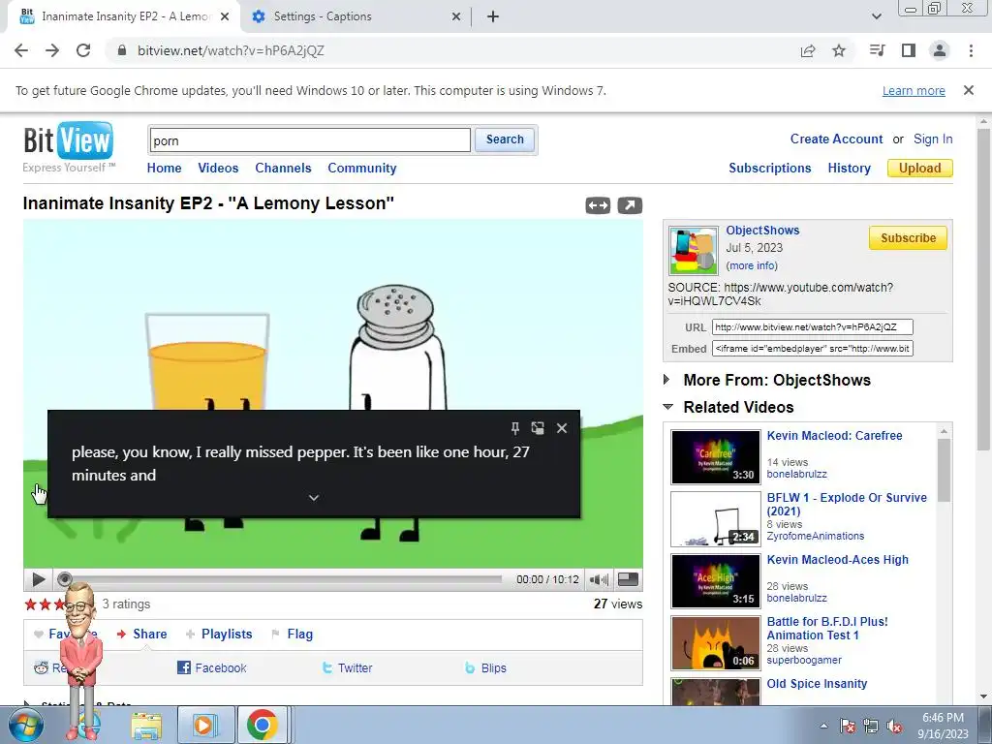Expand the (more info) description link

click(x=752, y=265)
